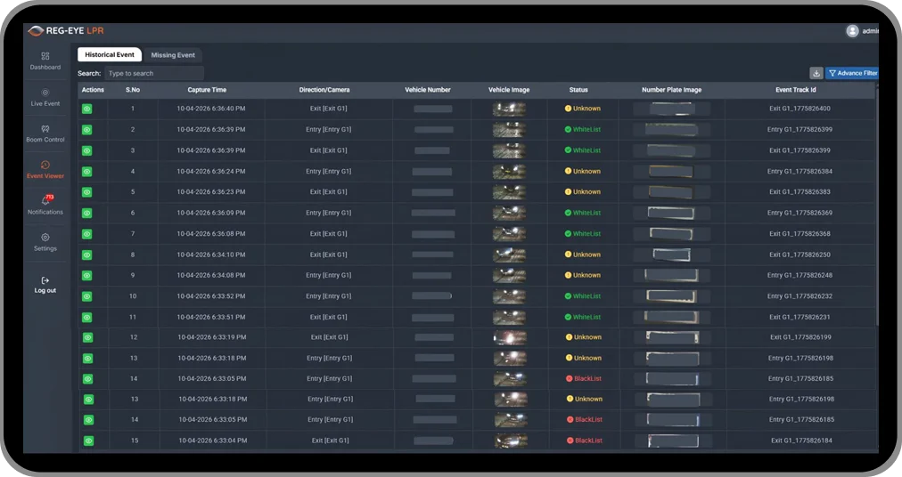Open vehicle image thumbnail in row 1
The image size is (902, 477).
point(509,109)
